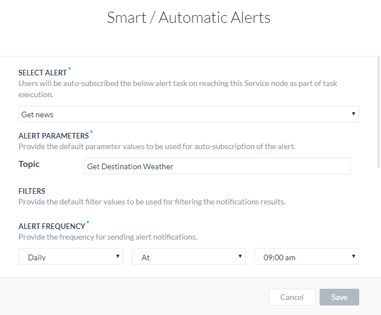Click the Select Alert required asterisk
The width and height of the screenshot is (381, 315).
[x=69, y=69]
